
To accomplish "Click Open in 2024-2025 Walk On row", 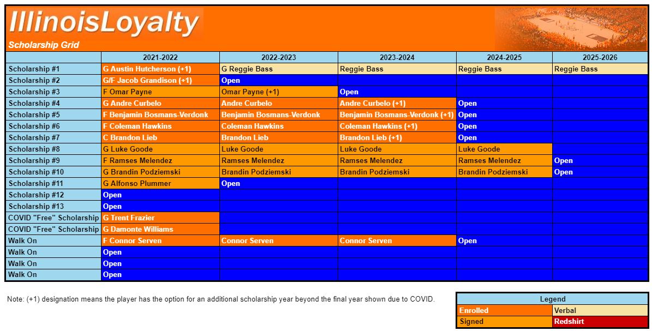I will (x=504, y=240).
